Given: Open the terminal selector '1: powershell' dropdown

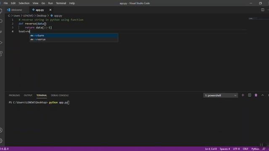Looking at the screenshot, I should coord(220,95).
